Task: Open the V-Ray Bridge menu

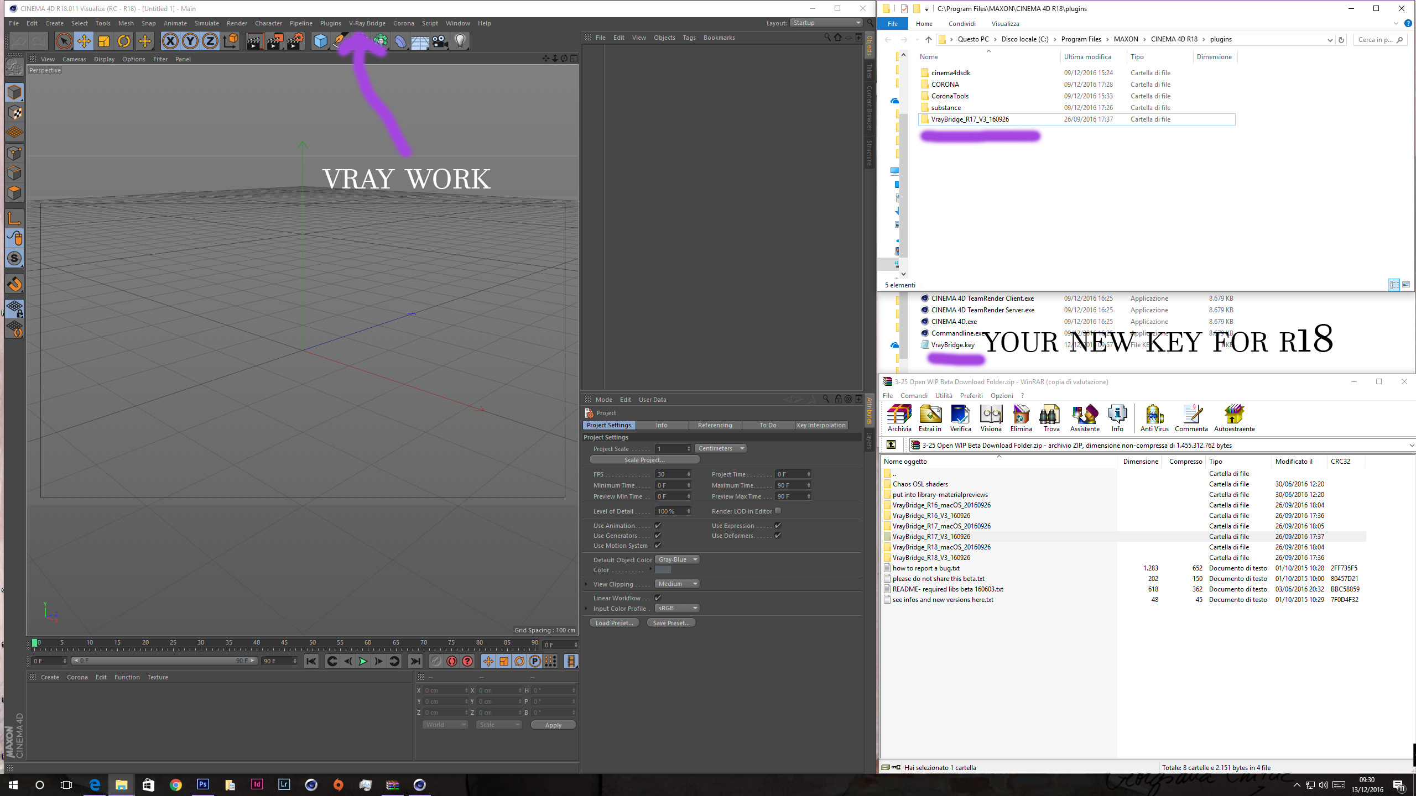Action: (x=367, y=23)
